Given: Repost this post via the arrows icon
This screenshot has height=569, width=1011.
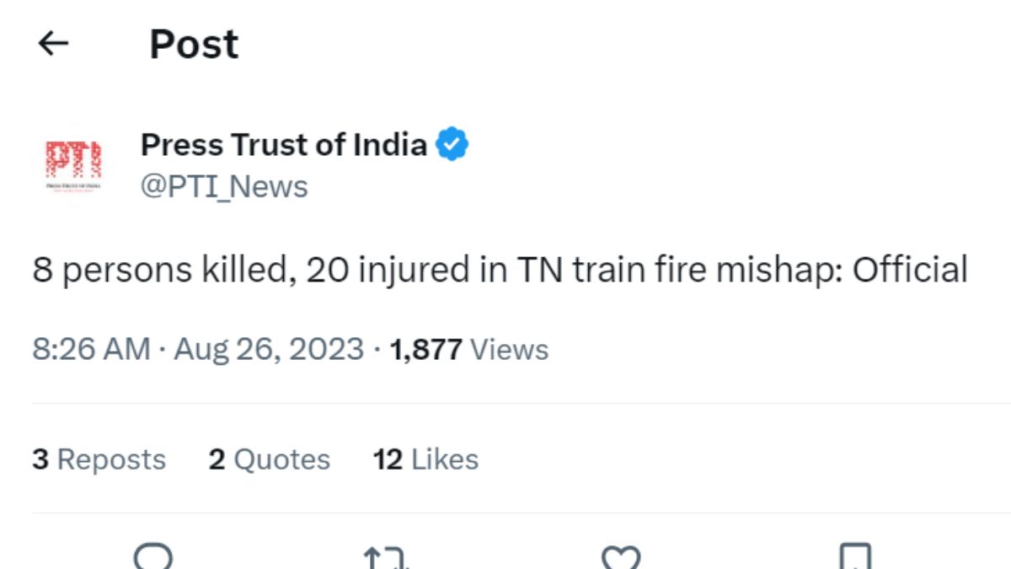Looking at the screenshot, I should tap(385, 558).
